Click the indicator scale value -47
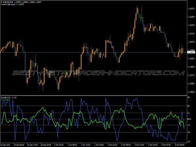The height and width of the screenshot is (147, 196). click(x=189, y=142)
